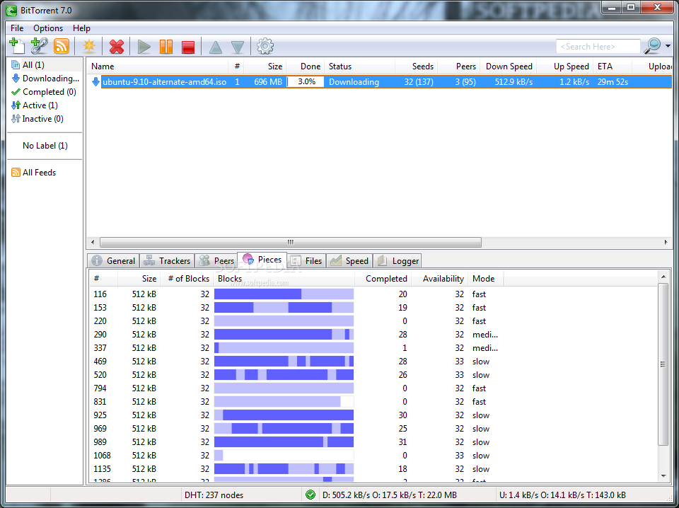Switch to the Trackers tab
Screen dimensions: 679x508
pos(167,260)
